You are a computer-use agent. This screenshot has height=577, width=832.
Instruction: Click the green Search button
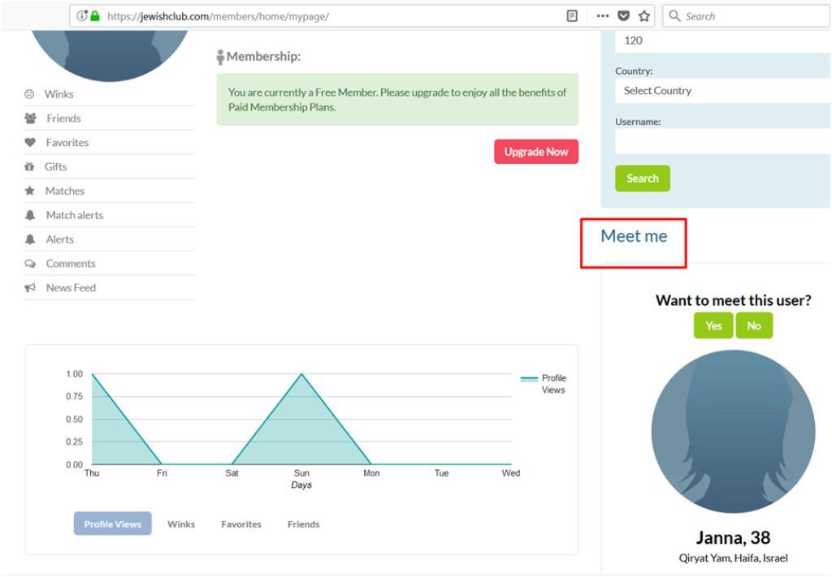tap(643, 179)
